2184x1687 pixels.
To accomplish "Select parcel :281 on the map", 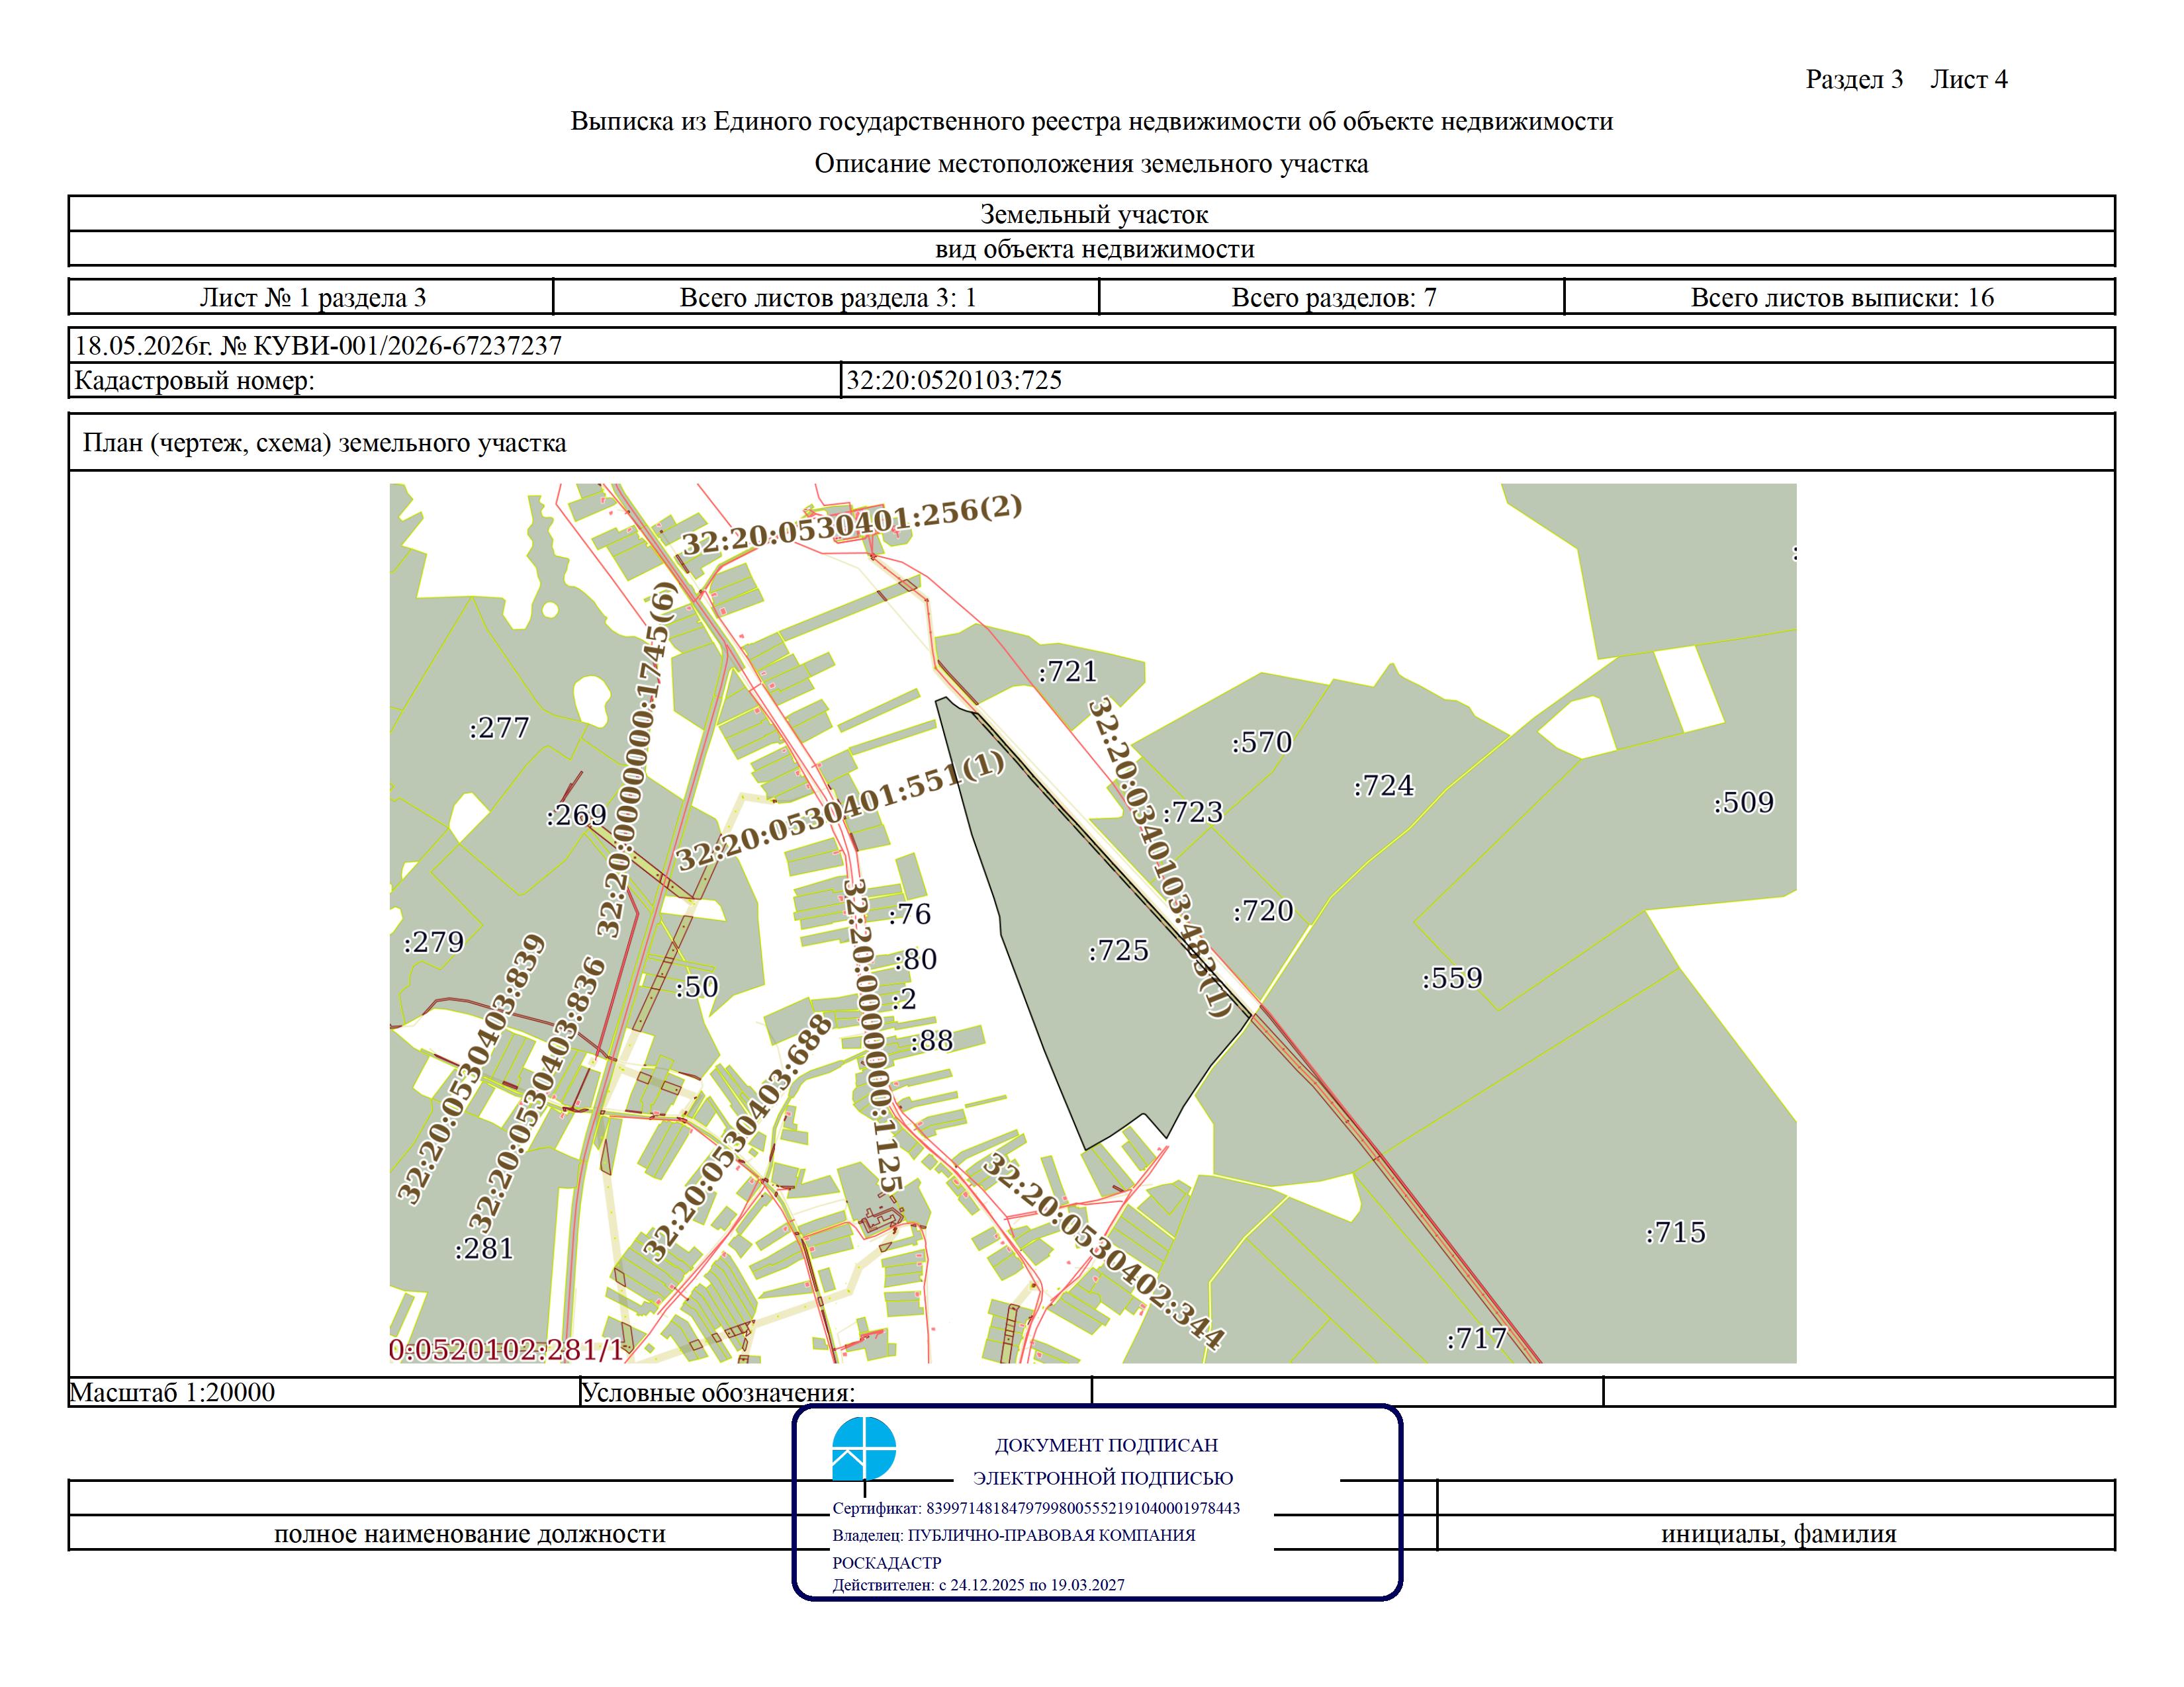I will click(484, 1248).
